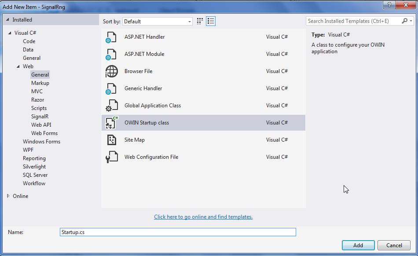This screenshot has height=256, width=418.
Task: Select the Visual C# tree label
Action: (x=26, y=33)
